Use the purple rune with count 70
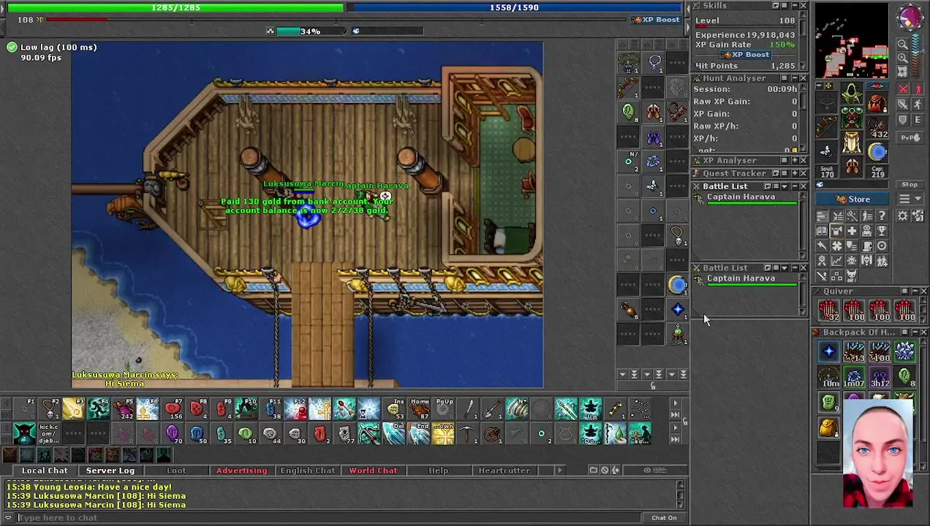Image resolution: width=930 pixels, height=526 pixels. tap(174, 433)
